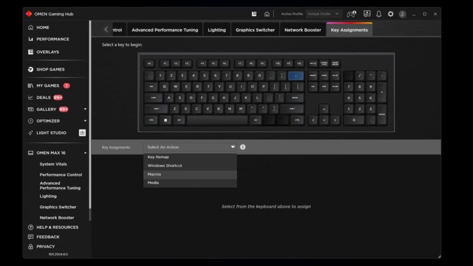473x266 pixels.
Task: Click the MY GAMES badge showing 1
Action: tap(67, 85)
